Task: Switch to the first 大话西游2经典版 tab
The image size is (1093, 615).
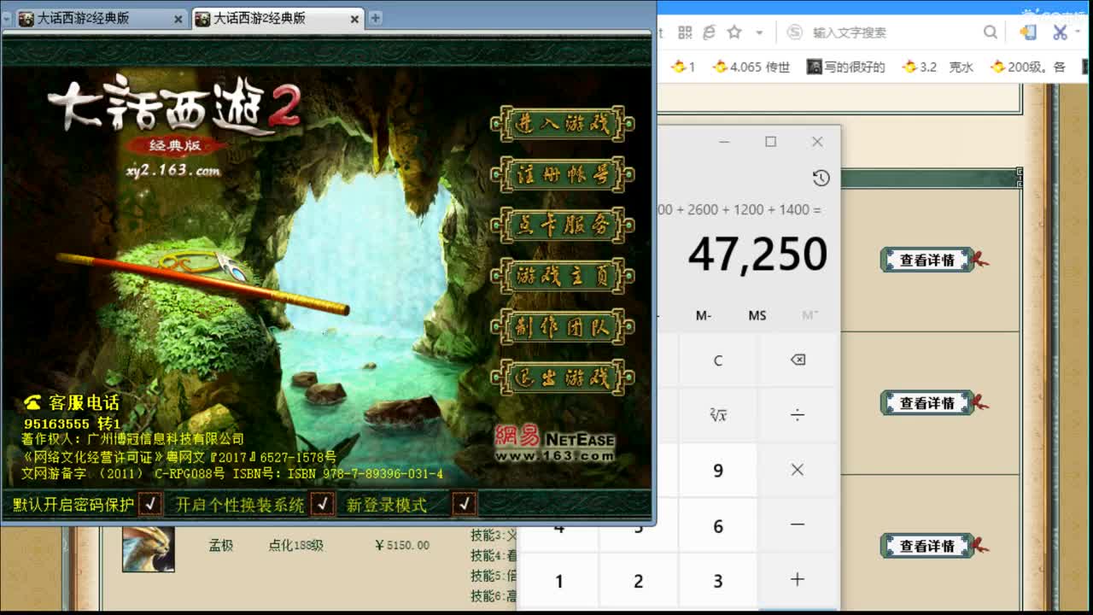Action: coord(101,18)
